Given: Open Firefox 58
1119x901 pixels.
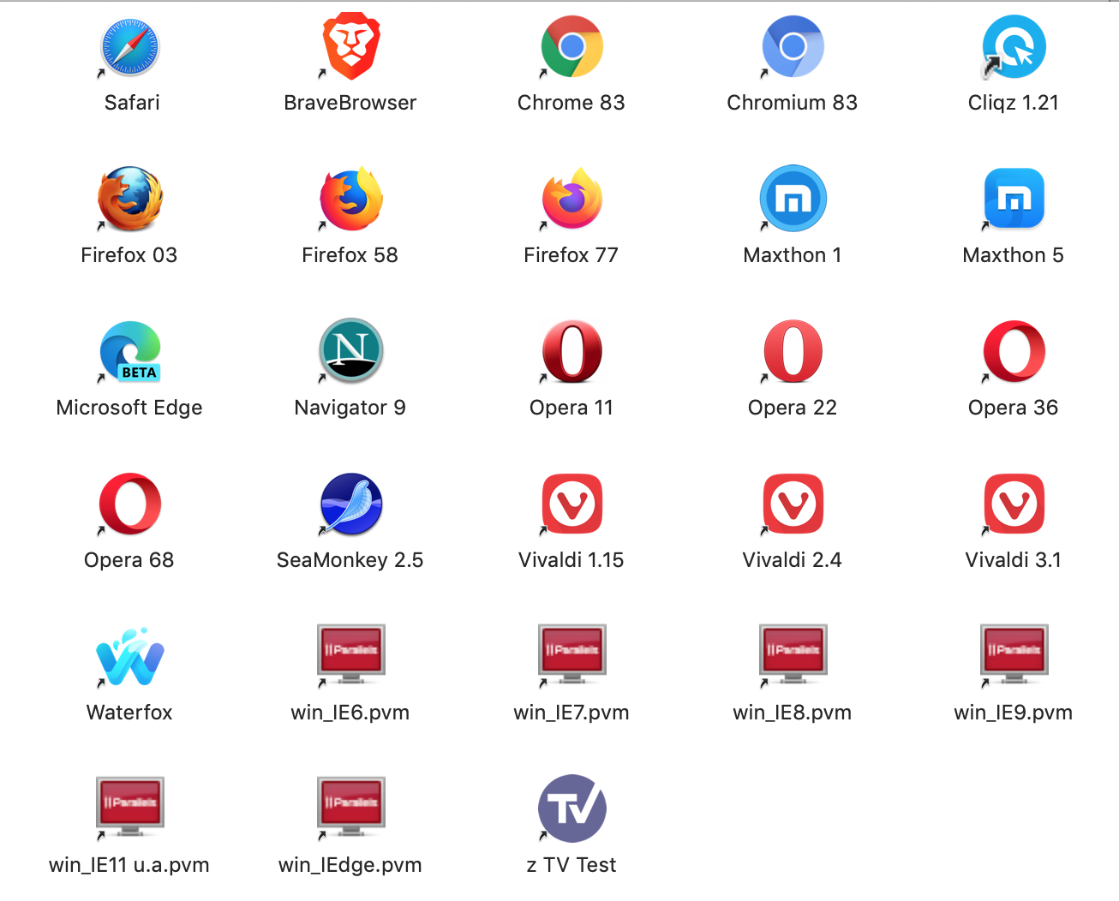Looking at the screenshot, I should [350, 200].
